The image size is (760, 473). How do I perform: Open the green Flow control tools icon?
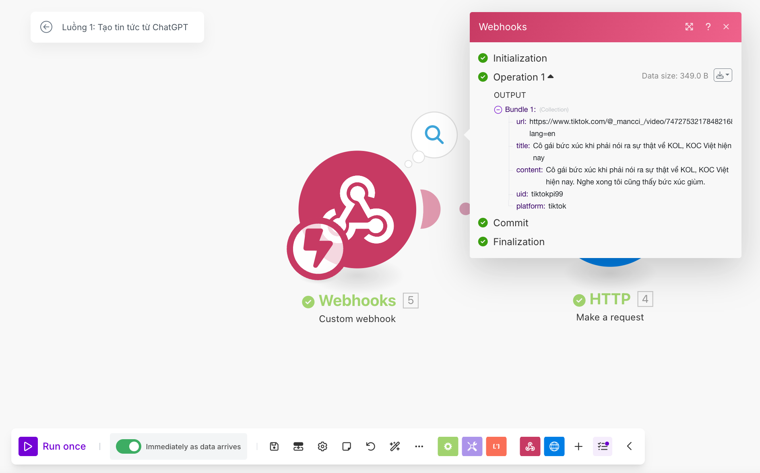point(448,446)
